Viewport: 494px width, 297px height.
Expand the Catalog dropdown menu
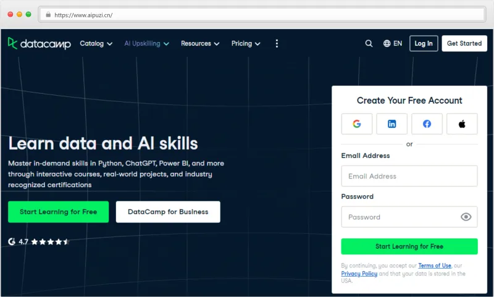click(96, 43)
